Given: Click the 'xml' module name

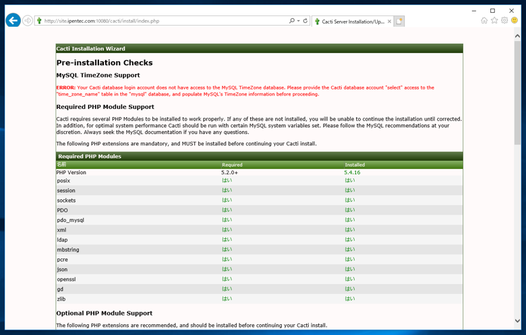Looking at the screenshot, I should (61, 230).
